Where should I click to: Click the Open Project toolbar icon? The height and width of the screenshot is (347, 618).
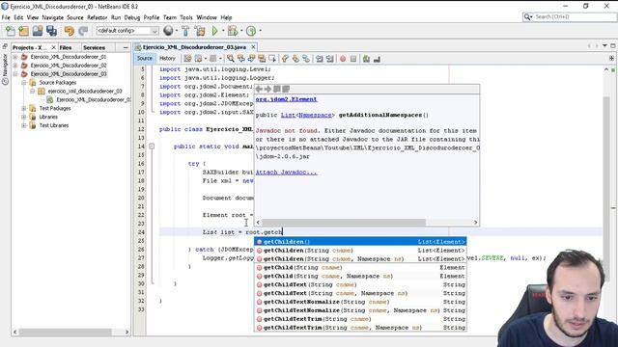[38, 31]
